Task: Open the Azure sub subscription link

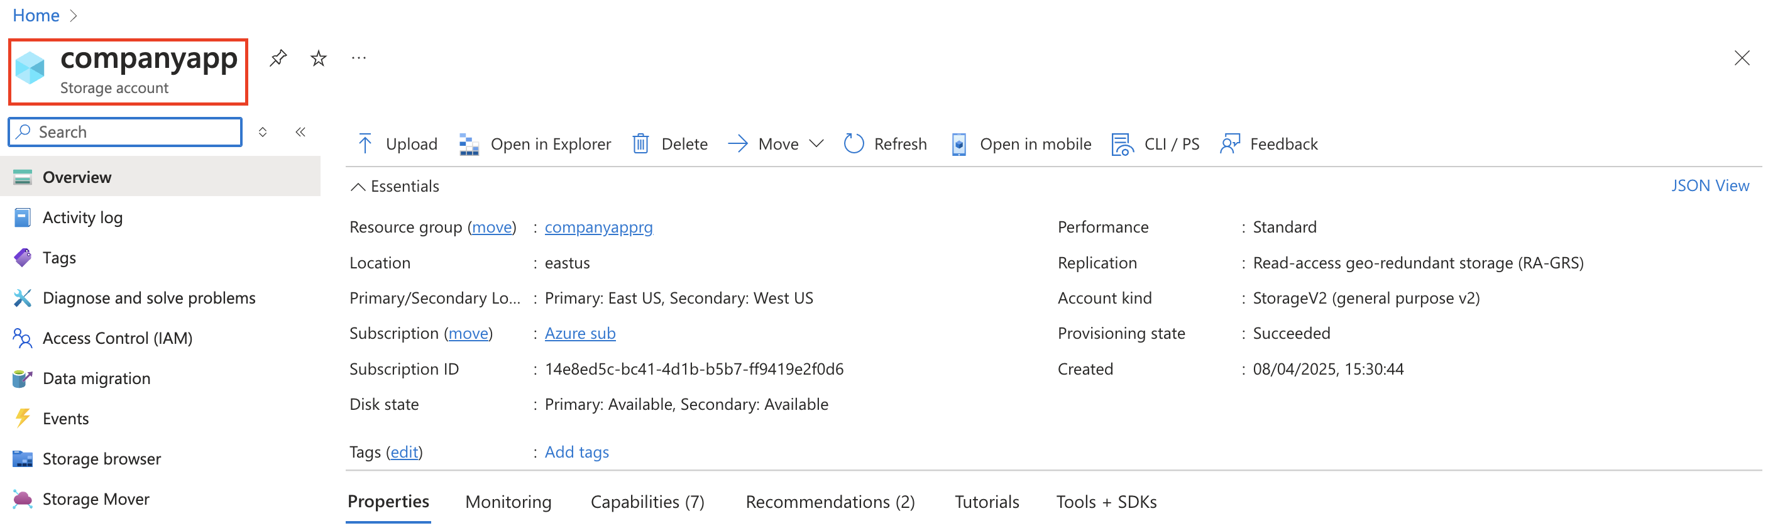Action: click(x=580, y=333)
